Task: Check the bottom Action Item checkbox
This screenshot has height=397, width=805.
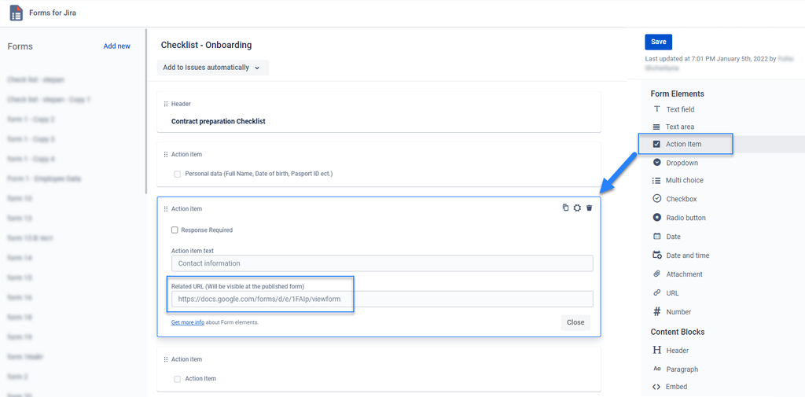Action: click(178, 379)
